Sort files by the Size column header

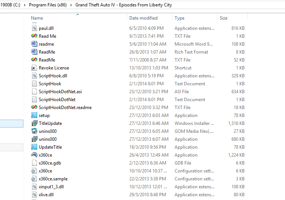pyautogui.click(x=224, y=18)
